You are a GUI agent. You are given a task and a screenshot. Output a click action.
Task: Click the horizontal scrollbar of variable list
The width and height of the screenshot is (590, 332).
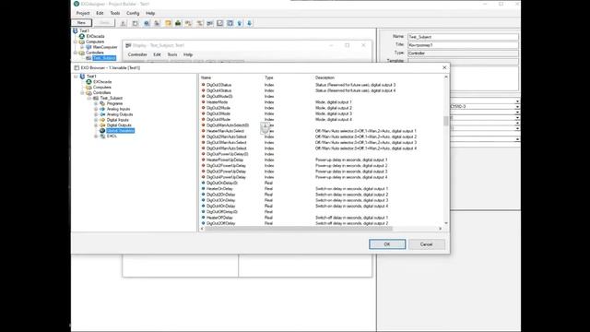pos(299,229)
